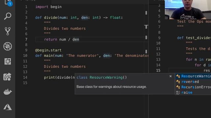This screenshot has height=118, width=211.
Task: Select RecursionError autocomplete suggestion
Action: (x=193, y=87)
